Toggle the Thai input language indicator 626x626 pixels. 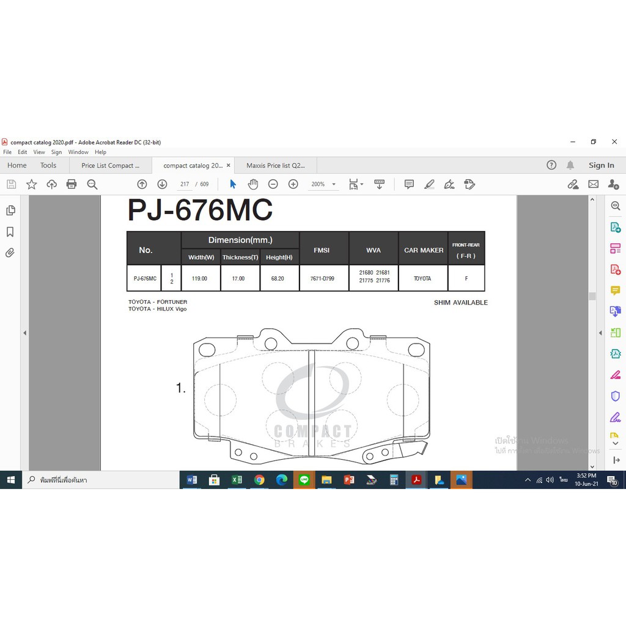coord(563,479)
